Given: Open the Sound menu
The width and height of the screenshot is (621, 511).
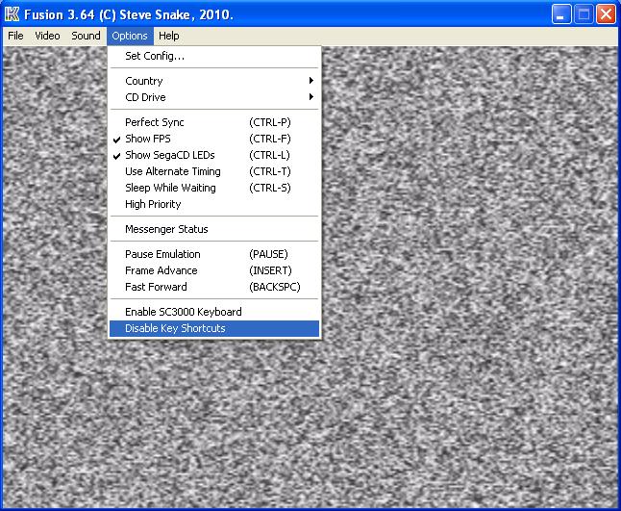Looking at the screenshot, I should tap(86, 36).
